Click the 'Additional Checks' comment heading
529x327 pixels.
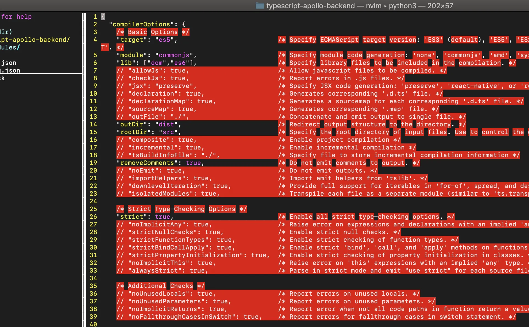(160, 286)
